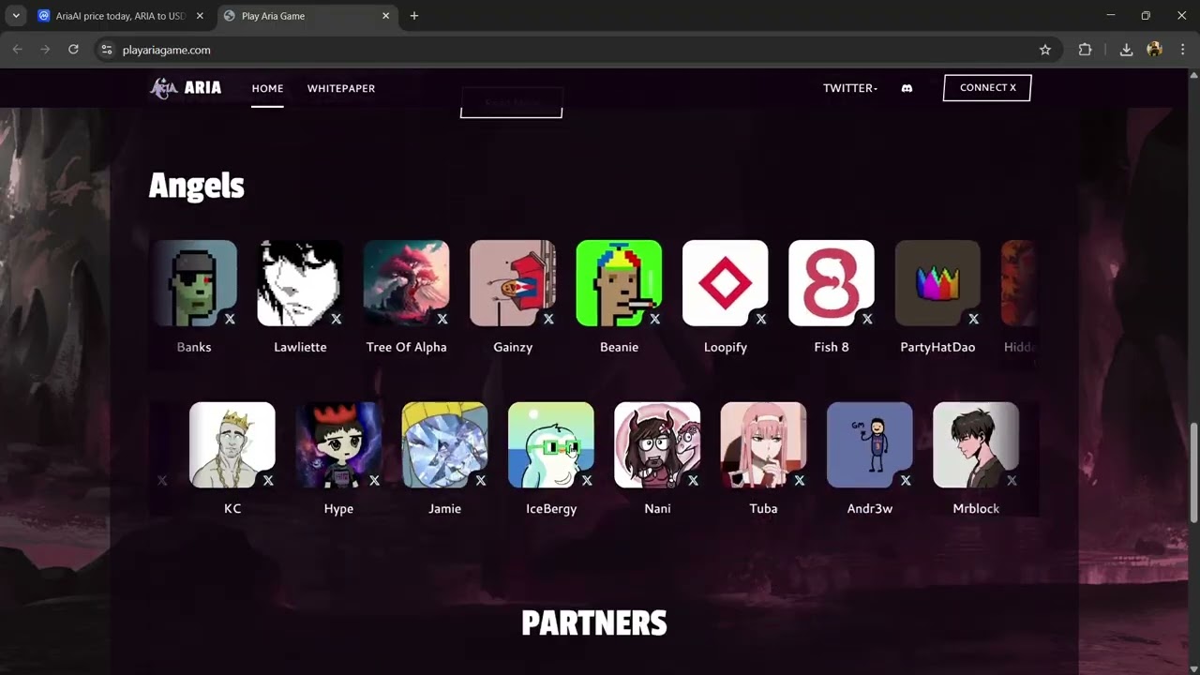Close the Play Aria Game tab
The width and height of the screenshot is (1200, 675).
click(385, 16)
